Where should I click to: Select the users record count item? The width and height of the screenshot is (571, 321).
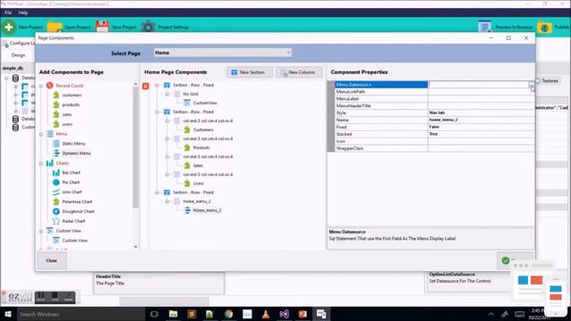point(67,124)
